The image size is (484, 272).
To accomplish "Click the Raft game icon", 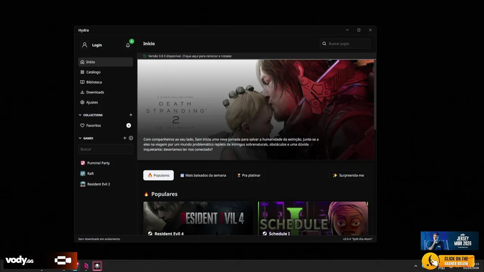I will pyautogui.click(x=83, y=173).
